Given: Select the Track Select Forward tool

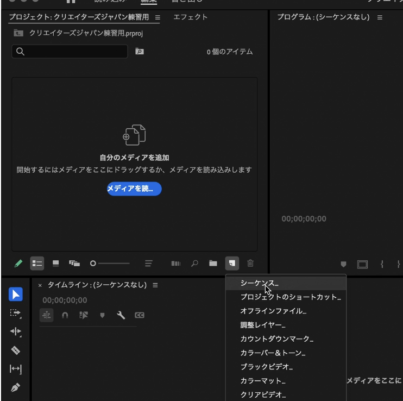Looking at the screenshot, I should [16, 313].
